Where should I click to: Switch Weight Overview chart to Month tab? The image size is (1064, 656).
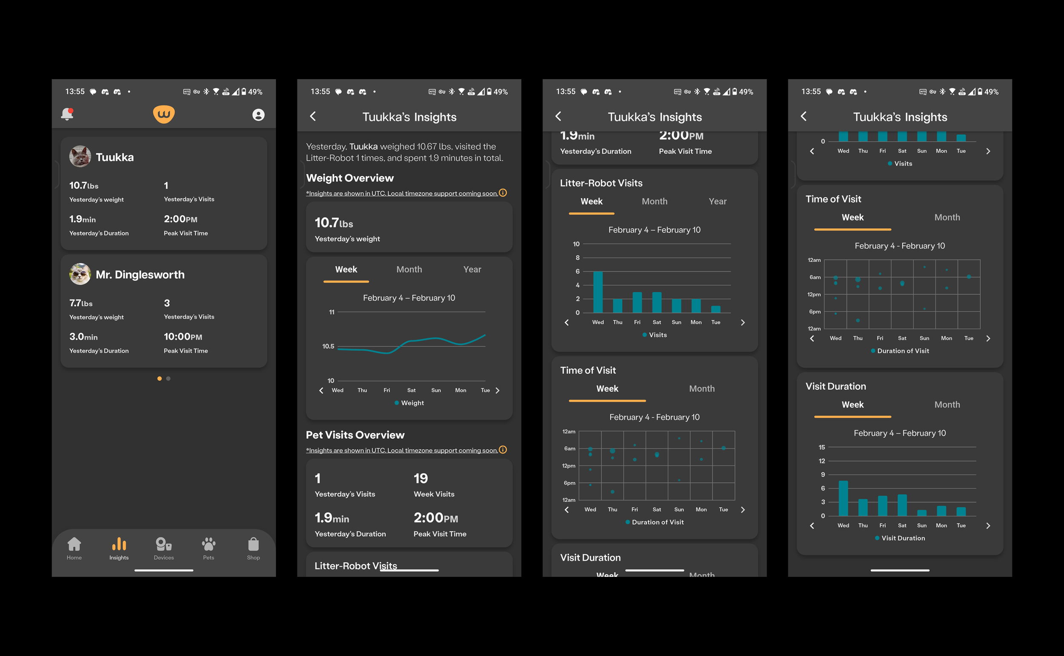click(x=409, y=269)
